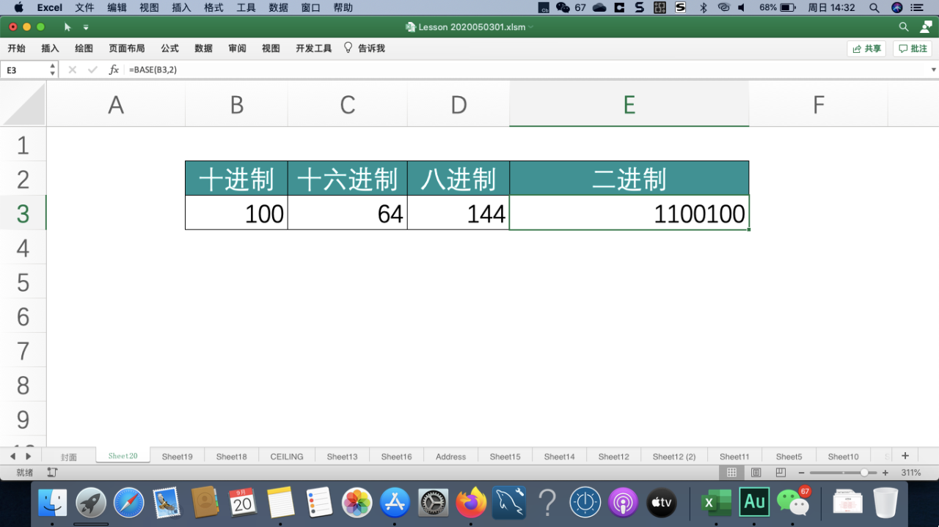Show next sheet tabs with right arrow
This screenshot has width=939, height=527.
(29, 456)
